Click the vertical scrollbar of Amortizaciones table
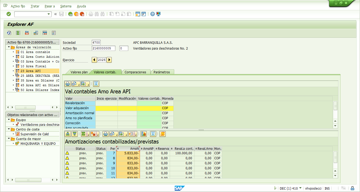The image size is (360, 192). click(x=335, y=164)
